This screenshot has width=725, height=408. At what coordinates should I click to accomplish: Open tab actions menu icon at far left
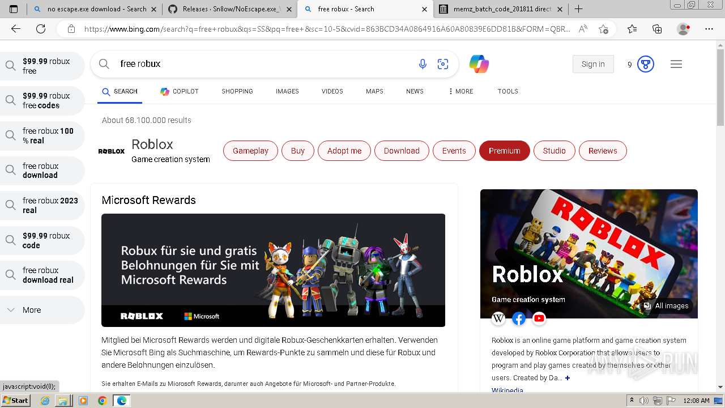(14, 9)
